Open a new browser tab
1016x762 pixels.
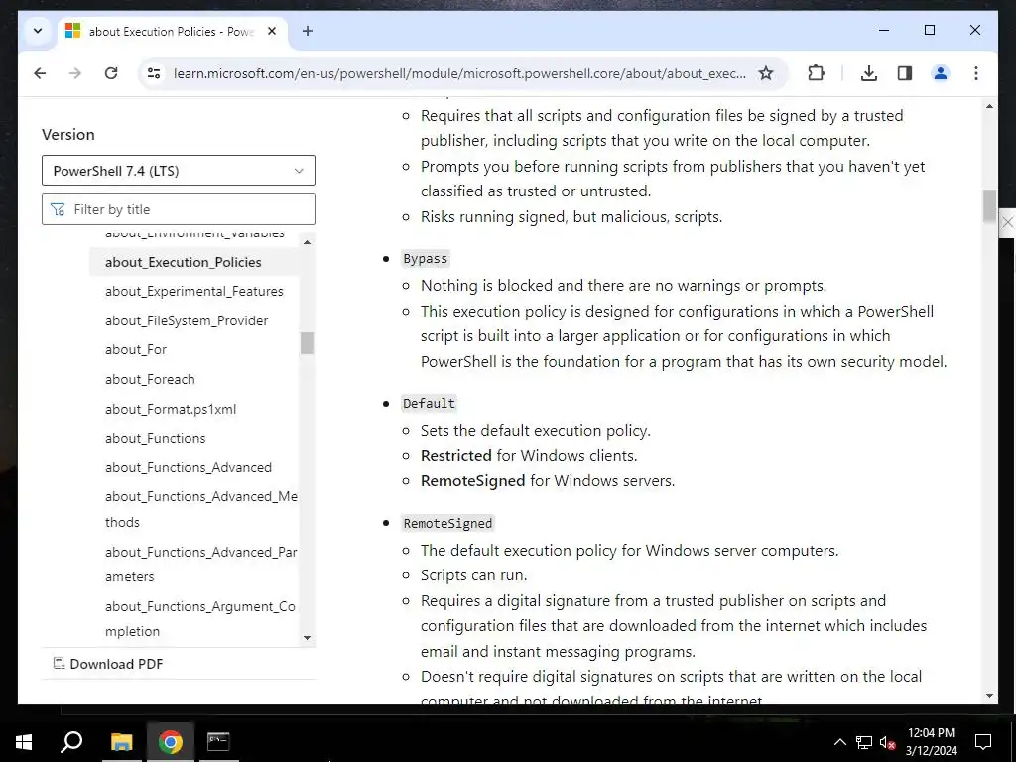pos(308,31)
